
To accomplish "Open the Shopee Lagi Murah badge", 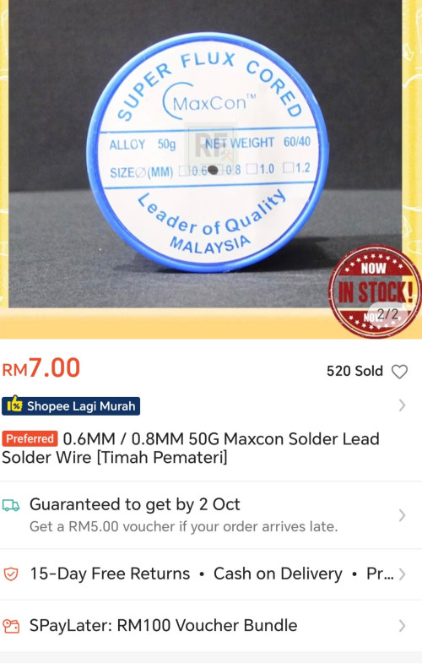I will coord(71,405).
